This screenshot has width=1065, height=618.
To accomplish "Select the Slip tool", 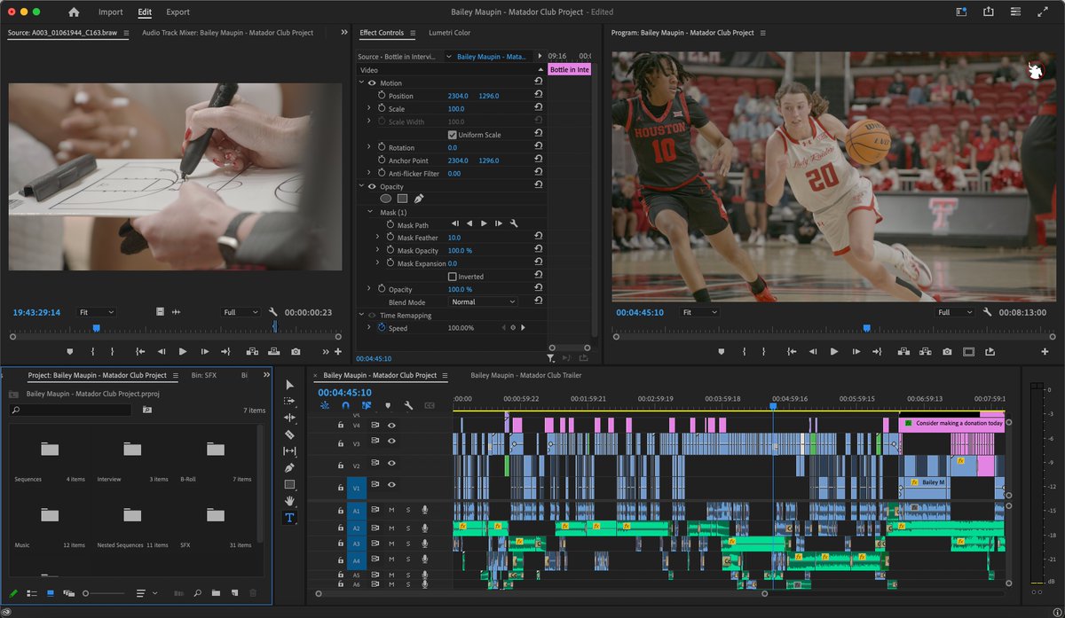I will tap(289, 451).
